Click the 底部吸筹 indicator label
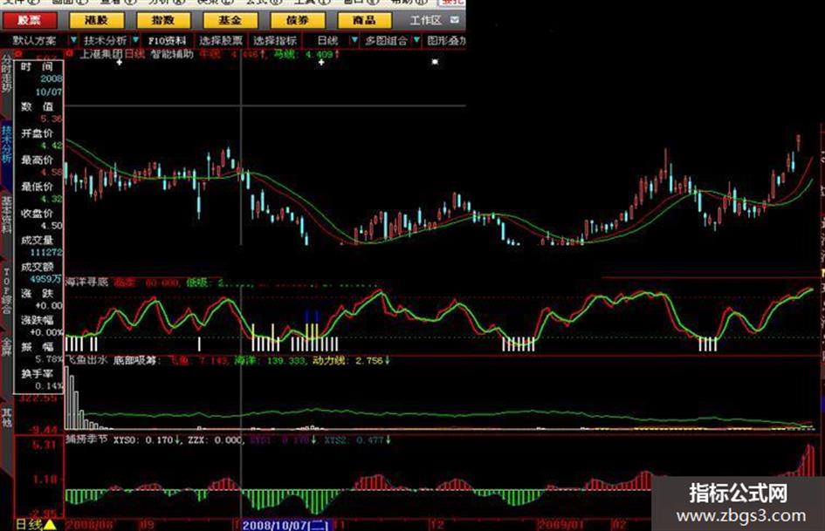Viewport: 825px width, 531px height. point(137,361)
